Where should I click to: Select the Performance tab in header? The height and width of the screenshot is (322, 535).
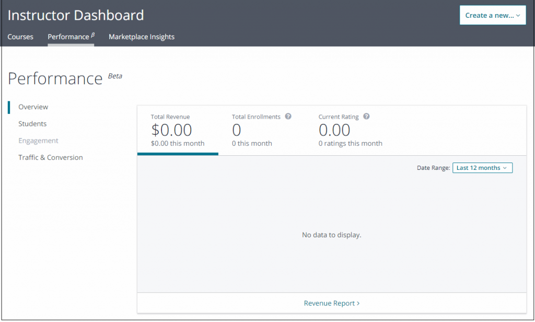pos(71,37)
